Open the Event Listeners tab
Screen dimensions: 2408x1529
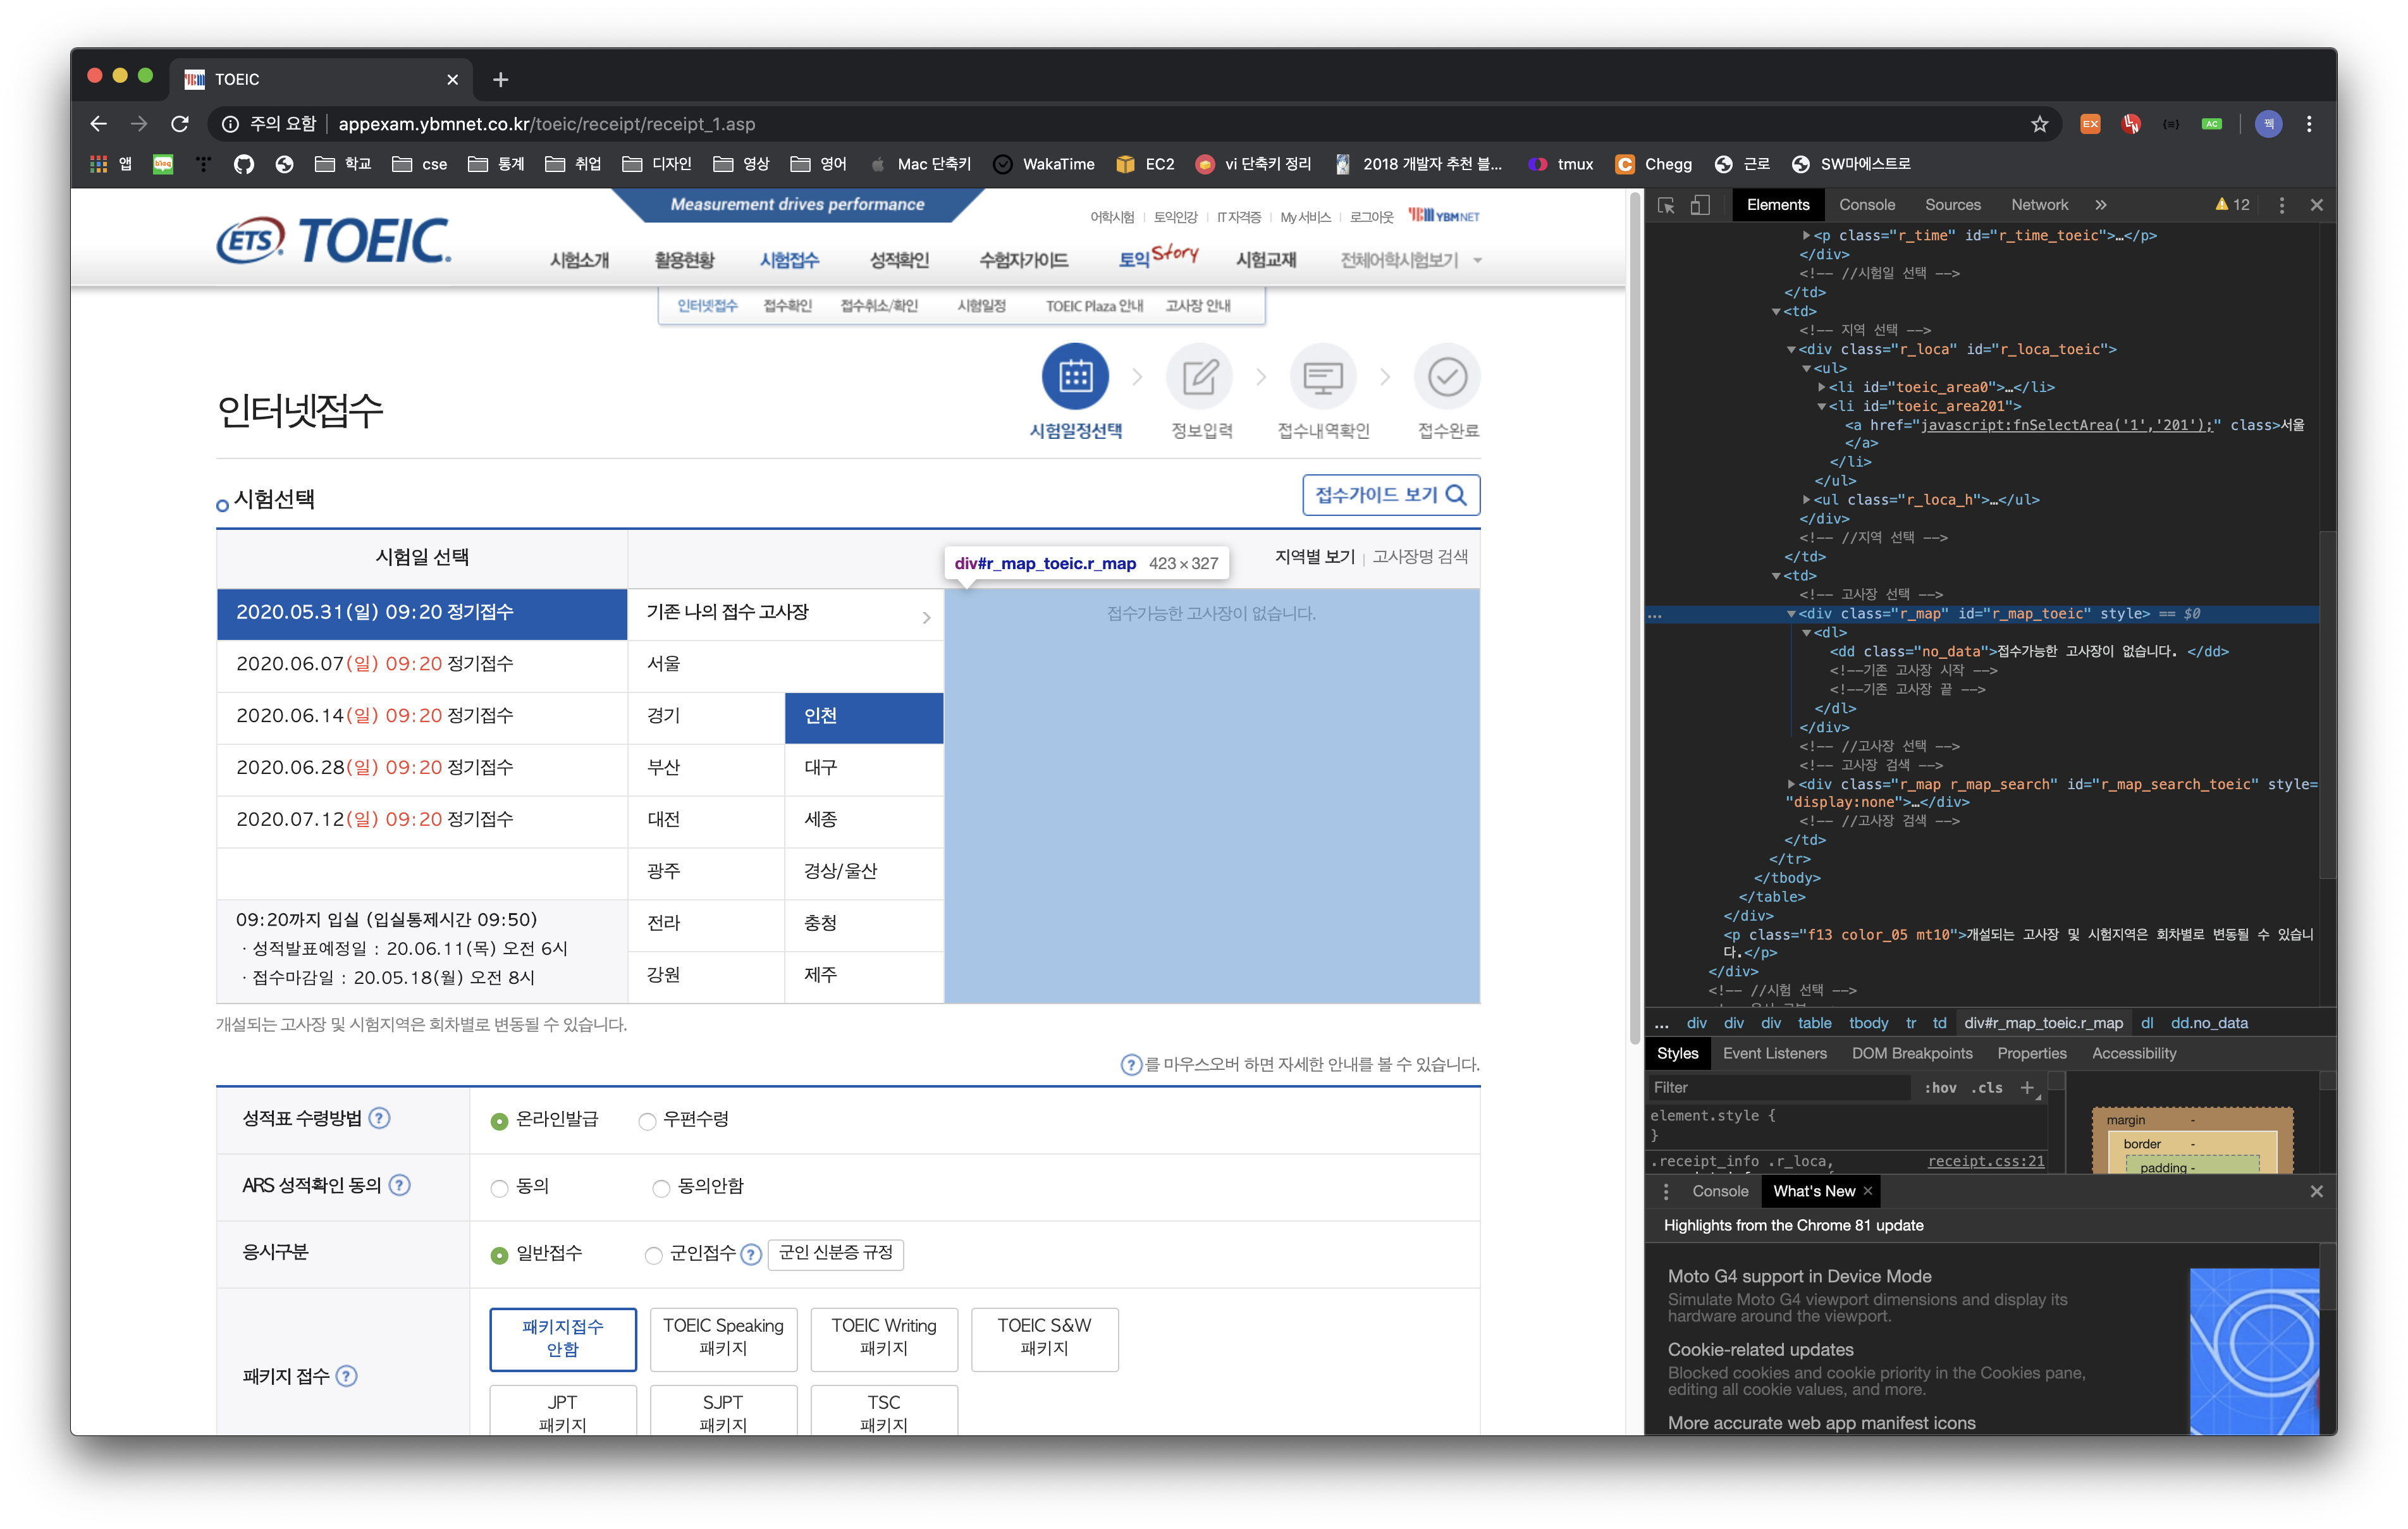coord(1774,1053)
